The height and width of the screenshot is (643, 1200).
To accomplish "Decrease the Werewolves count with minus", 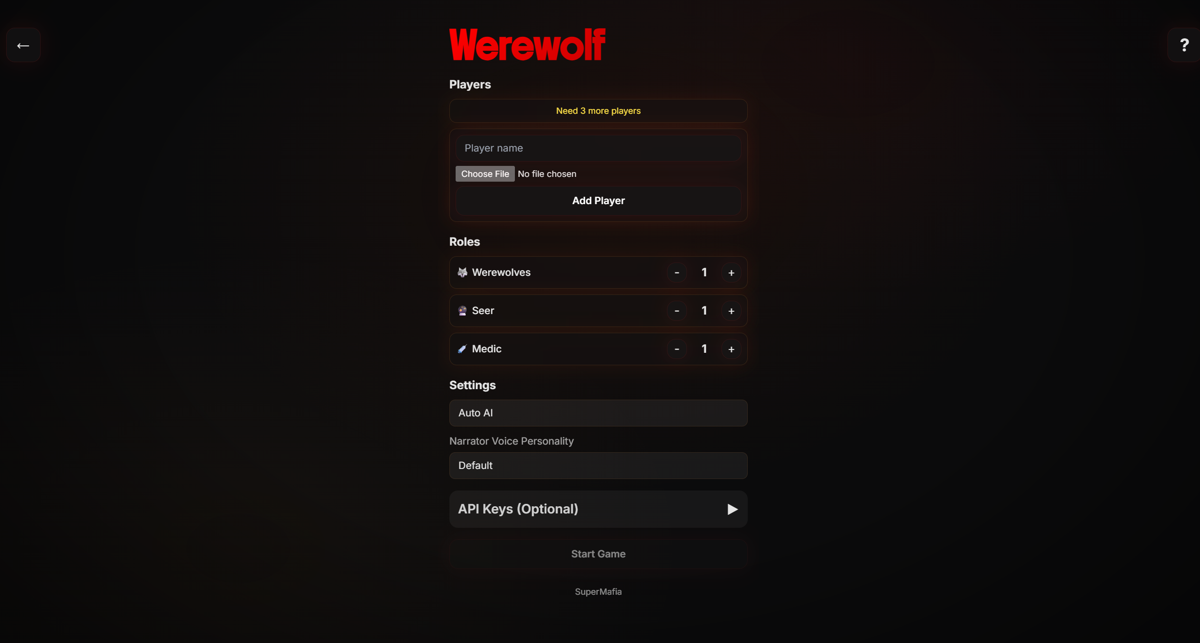I will pyautogui.click(x=676, y=272).
